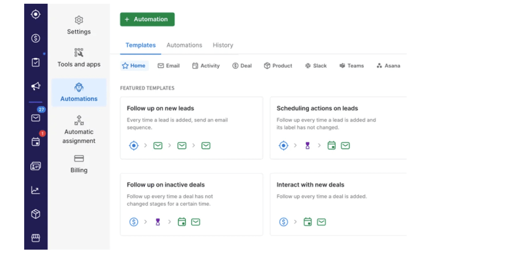Screen dimensions: 509x258
Task: Open Products box icon in dark sidebar
Action: pos(36,214)
